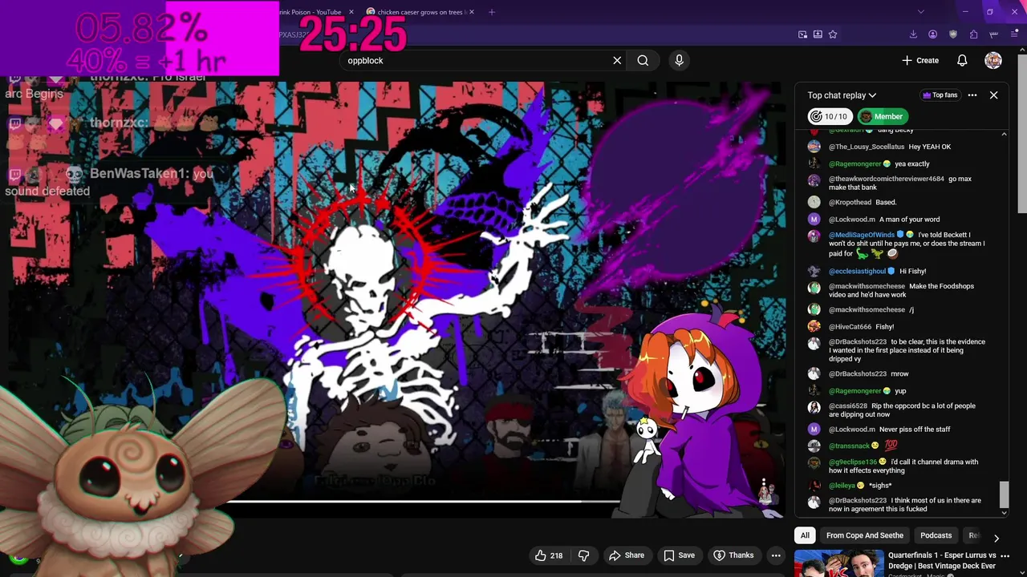Screen dimensions: 1027x577
Task: Share this video
Action: coord(627,555)
